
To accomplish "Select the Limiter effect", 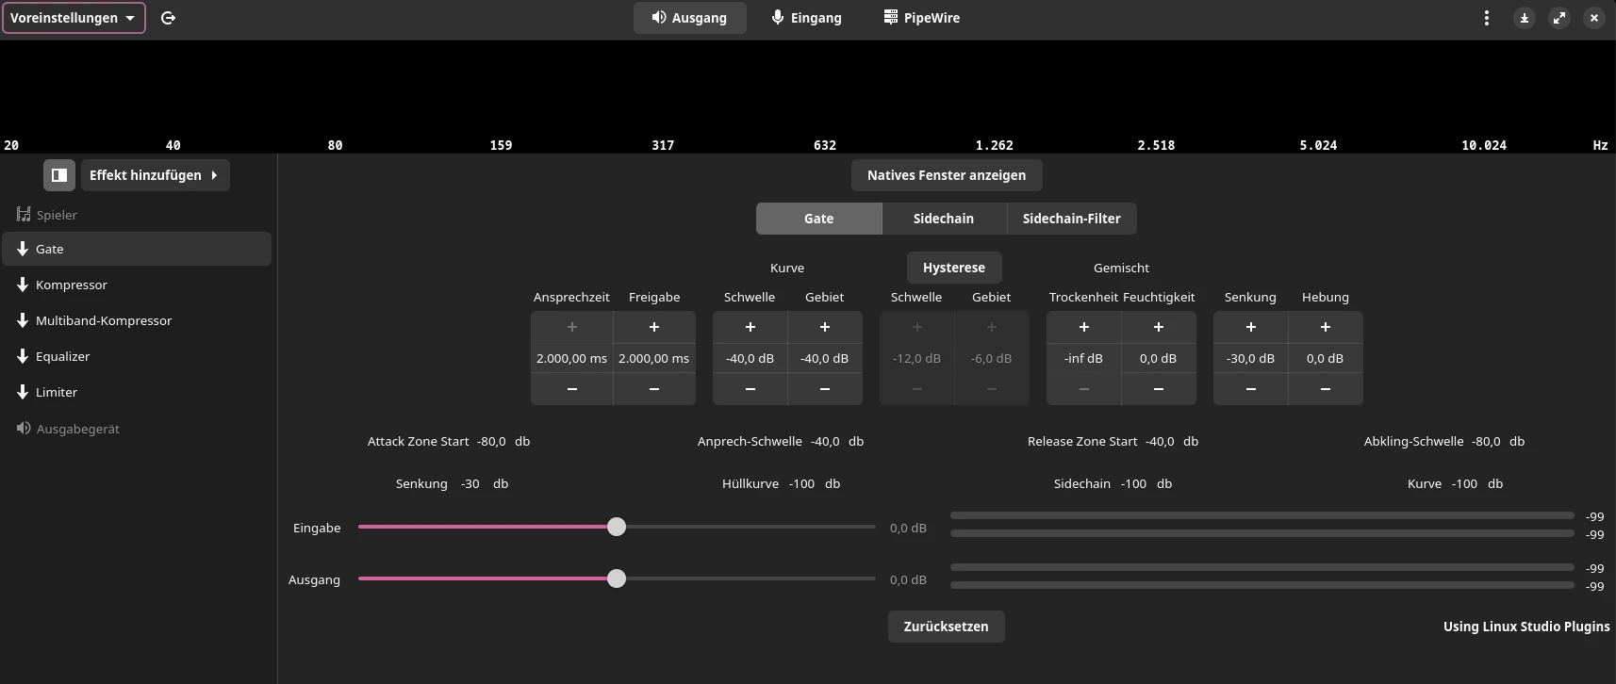I will (137, 392).
